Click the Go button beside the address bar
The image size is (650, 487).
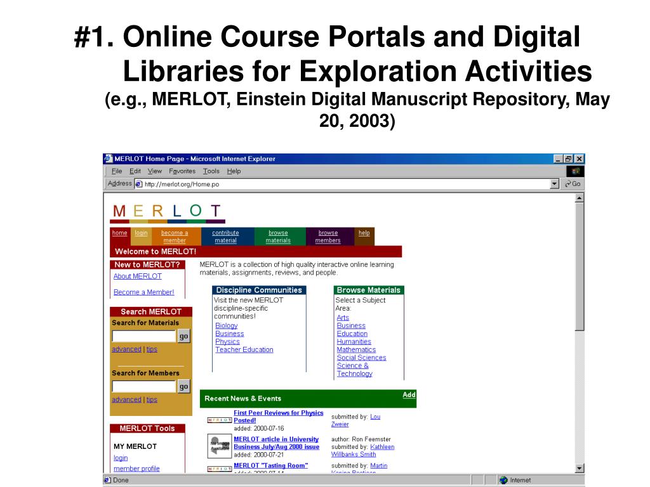(573, 184)
